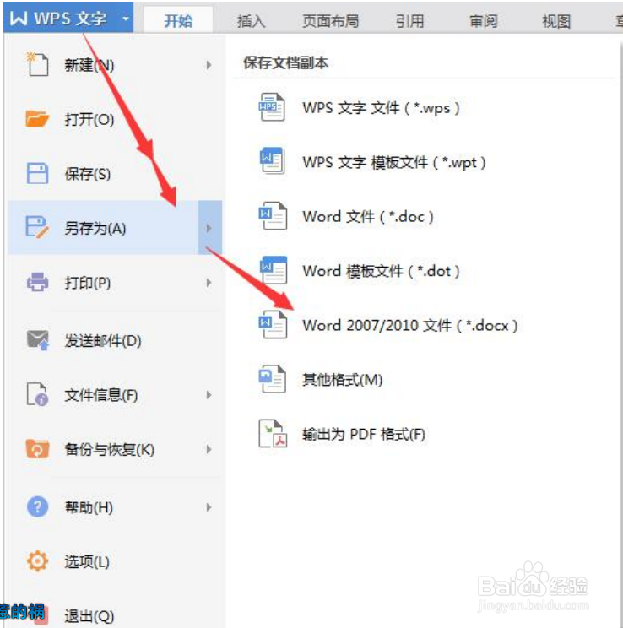Screen dimensions: 623x628
Task: Click the blue Help question mark icon
Action: (x=37, y=506)
